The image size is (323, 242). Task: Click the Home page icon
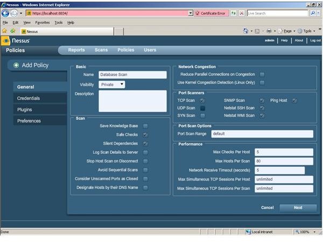click(245, 31)
